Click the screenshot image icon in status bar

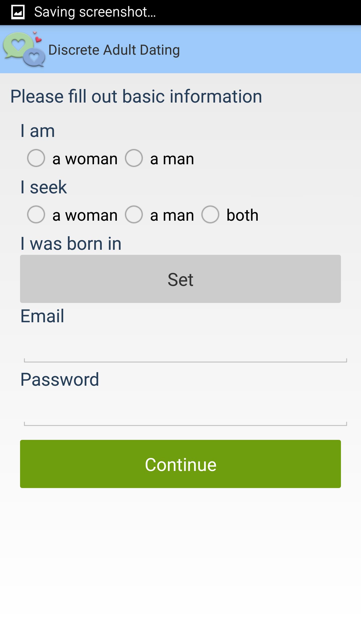pyautogui.click(x=18, y=12)
